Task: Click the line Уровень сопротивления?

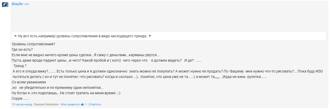Action: (x=33, y=44)
